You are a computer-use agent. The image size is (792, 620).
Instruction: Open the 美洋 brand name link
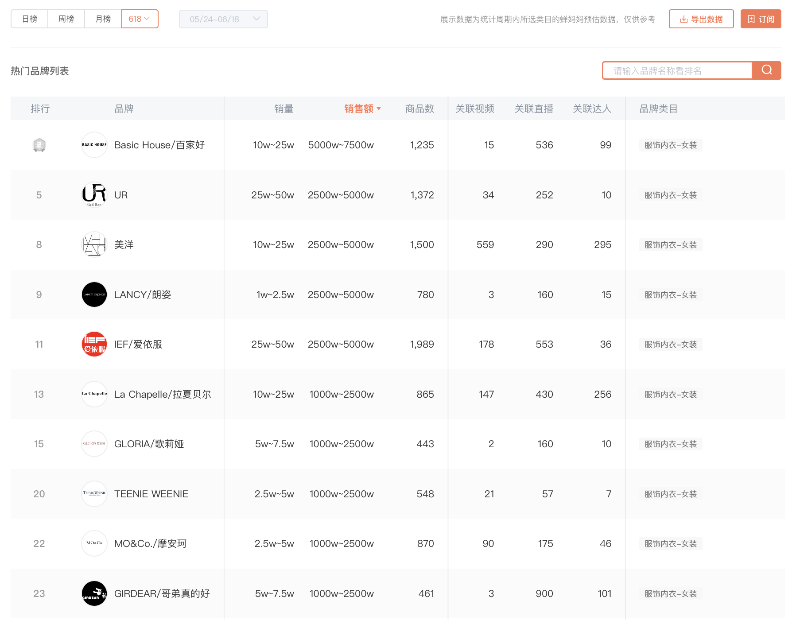124,244
